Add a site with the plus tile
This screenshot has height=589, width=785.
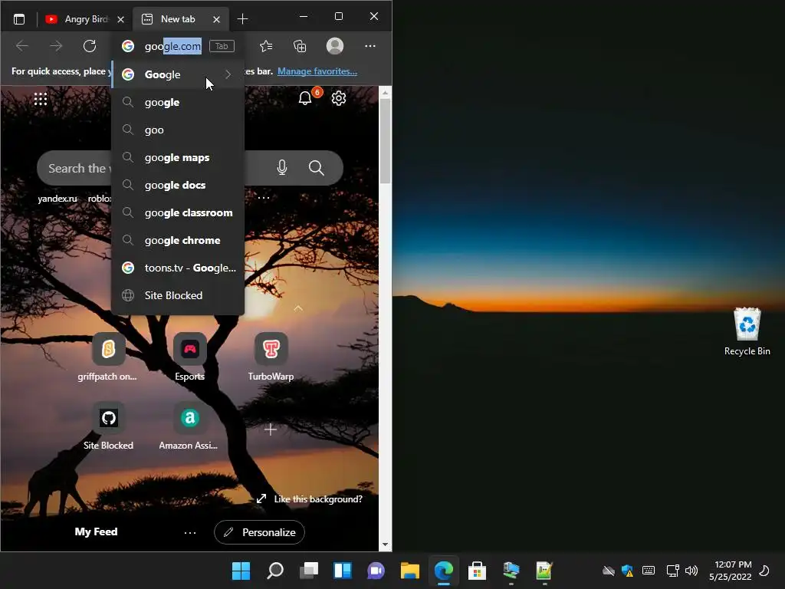[271, 429]
